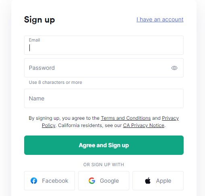
Task: Click into the Name input field
Action: click(x=104, y=98)
